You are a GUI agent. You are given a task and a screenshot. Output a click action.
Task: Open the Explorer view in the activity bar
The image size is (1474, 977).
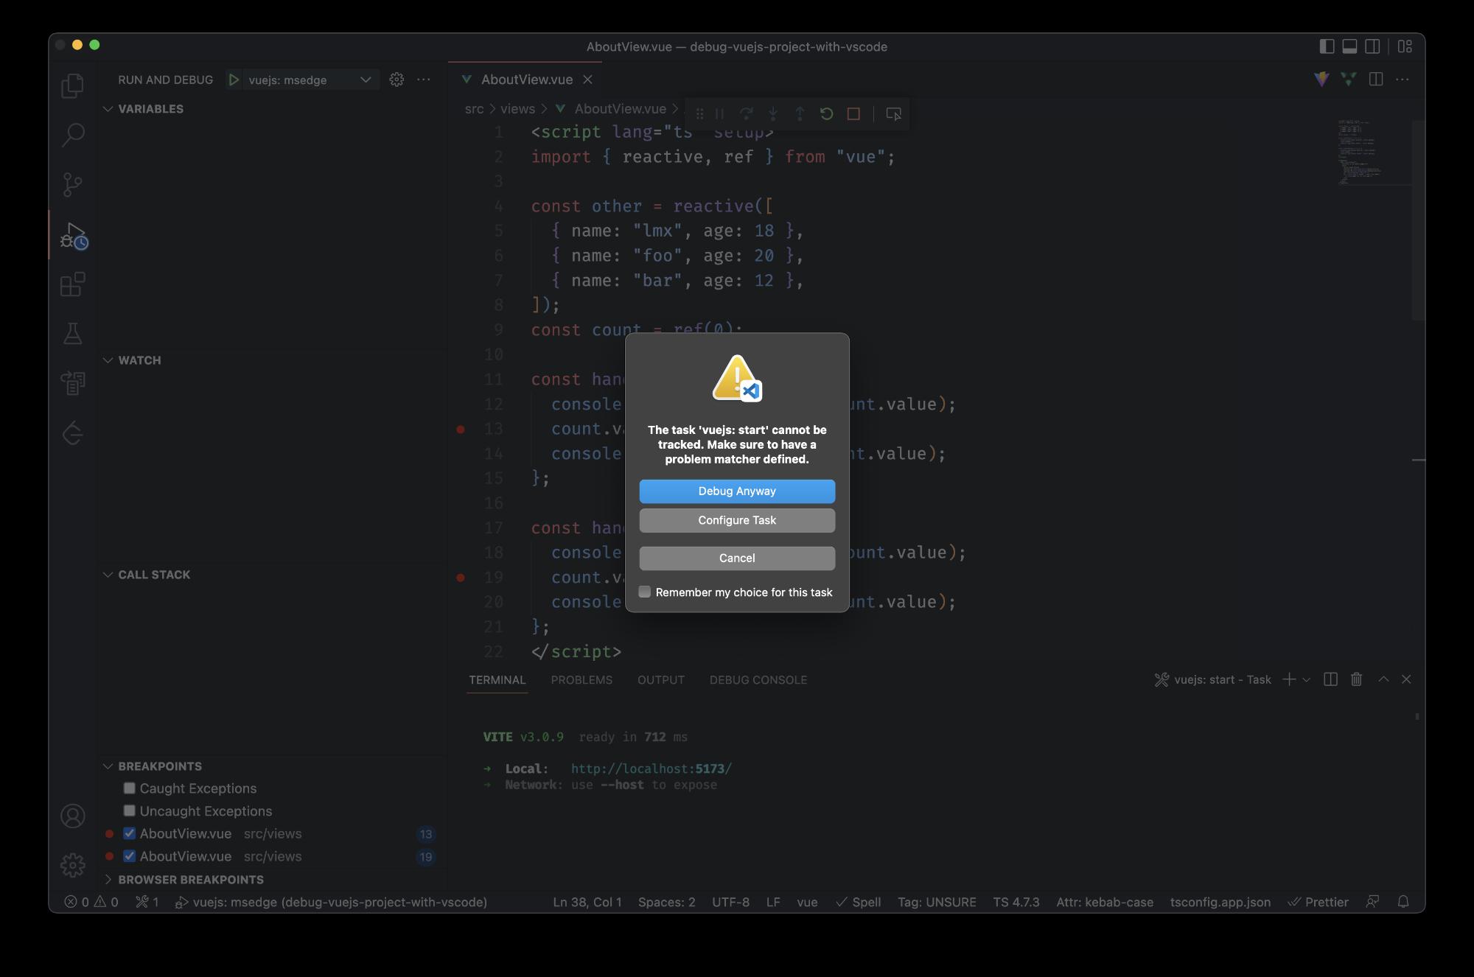(72, 85)
